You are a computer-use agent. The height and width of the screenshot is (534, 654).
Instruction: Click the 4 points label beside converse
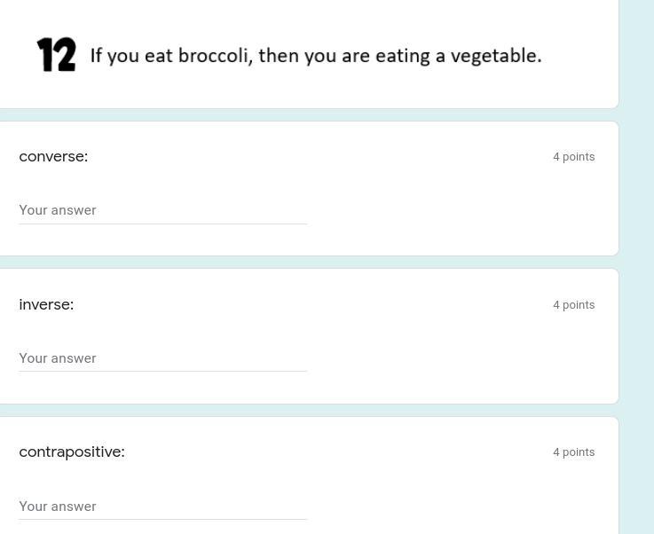click(573, 157)
